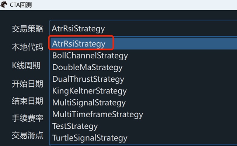The height and width of the screenshot is (146, 237).
Task: Click the 交易策略 label
Action: tap(28, 29)
